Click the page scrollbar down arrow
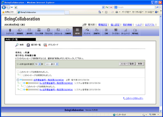The width and height of the screenshot is (163, 117). pyautogui.click(x=161, y=111)
